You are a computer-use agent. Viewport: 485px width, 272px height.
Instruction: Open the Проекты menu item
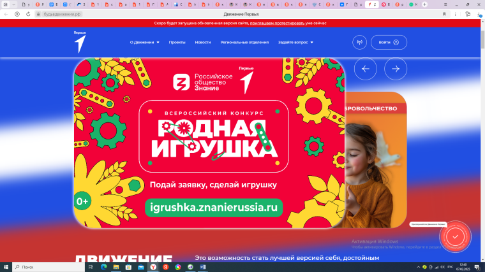point(177,42)
